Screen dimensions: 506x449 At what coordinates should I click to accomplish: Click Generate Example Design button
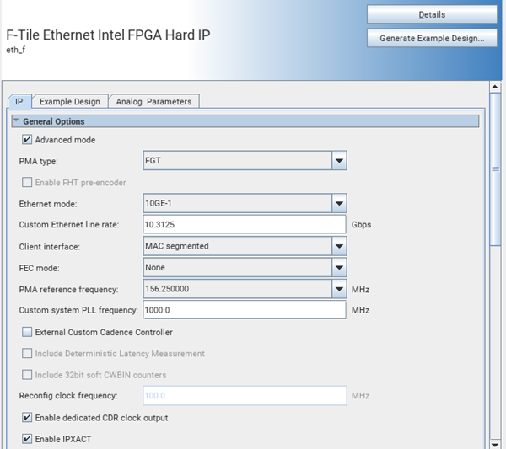[432, 38]
